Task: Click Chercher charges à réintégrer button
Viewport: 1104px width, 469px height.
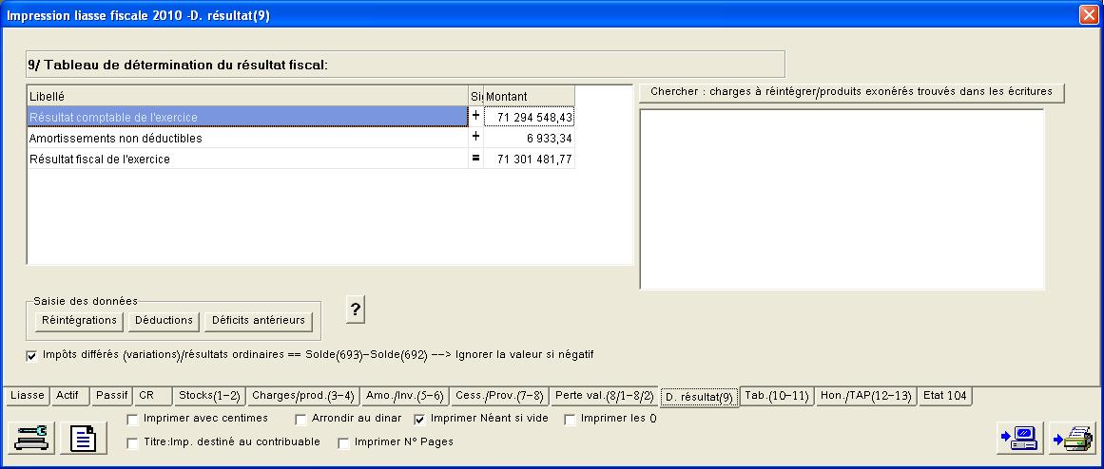Action: [851, 92]
